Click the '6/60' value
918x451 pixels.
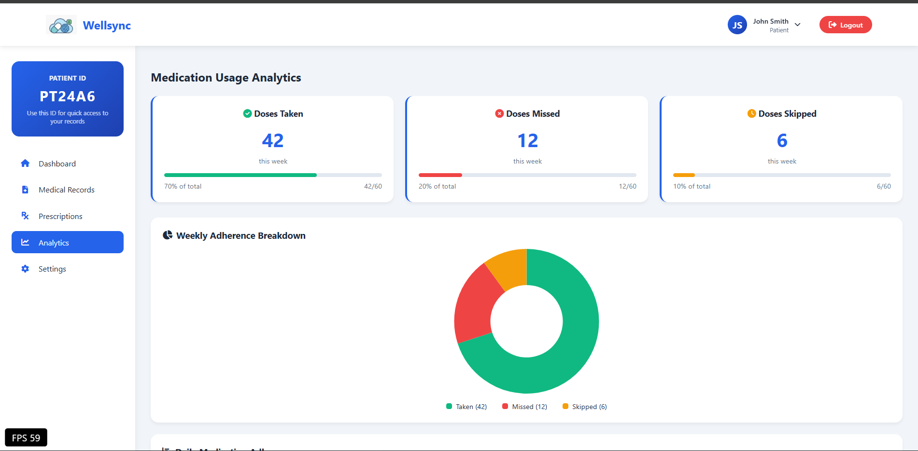[x=884, y=186]
